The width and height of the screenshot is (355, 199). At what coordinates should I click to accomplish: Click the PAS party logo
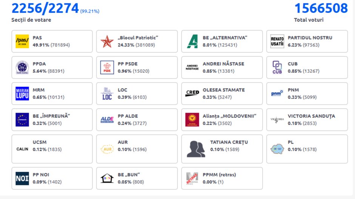tap(22, 41)
